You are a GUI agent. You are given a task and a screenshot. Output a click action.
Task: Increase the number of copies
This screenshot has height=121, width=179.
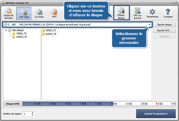[32, 113]
